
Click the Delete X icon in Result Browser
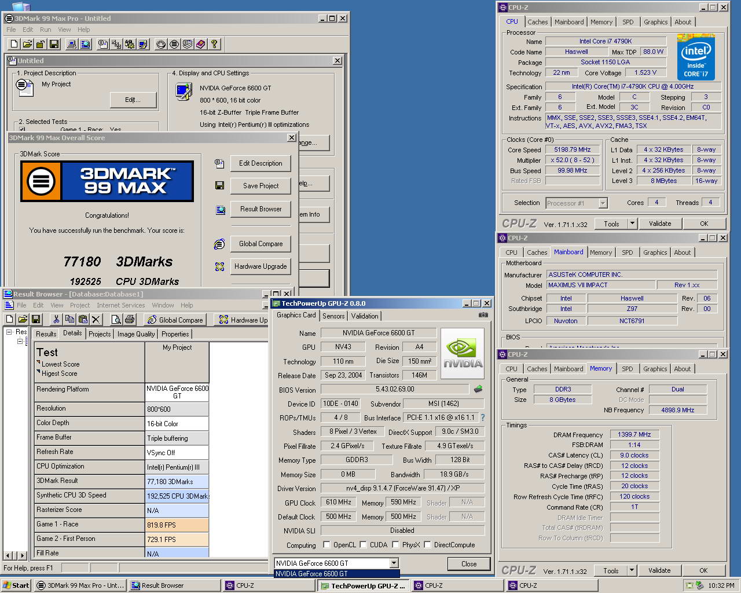(x=96, y=319)
